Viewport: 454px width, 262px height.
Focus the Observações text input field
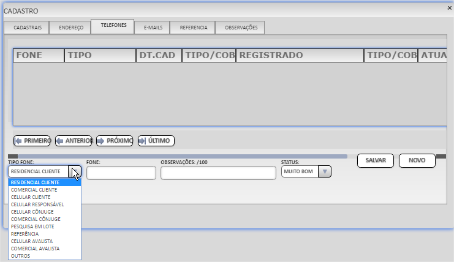click(218, 173)
